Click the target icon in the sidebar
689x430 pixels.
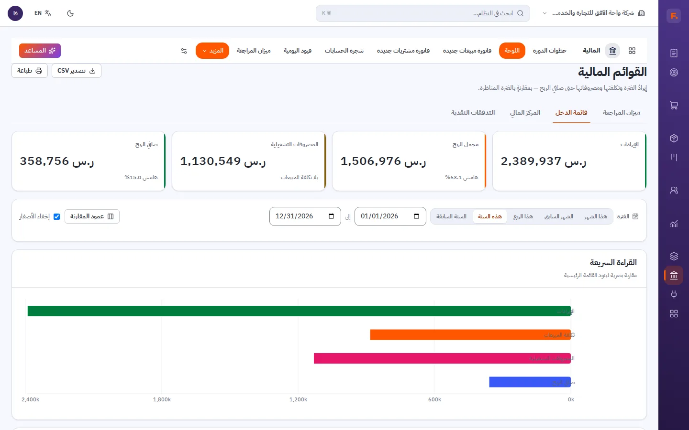tap(674, 73)
